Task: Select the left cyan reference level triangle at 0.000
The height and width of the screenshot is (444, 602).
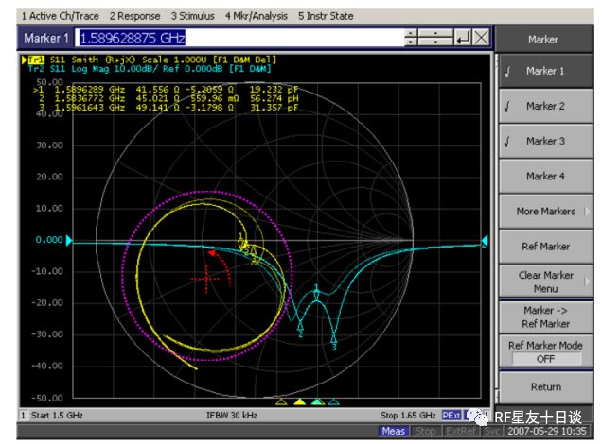Action: pos(69,240)
